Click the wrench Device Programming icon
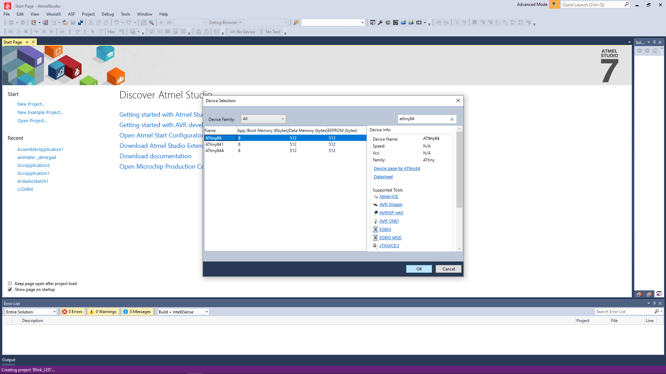 pos(380,23)
